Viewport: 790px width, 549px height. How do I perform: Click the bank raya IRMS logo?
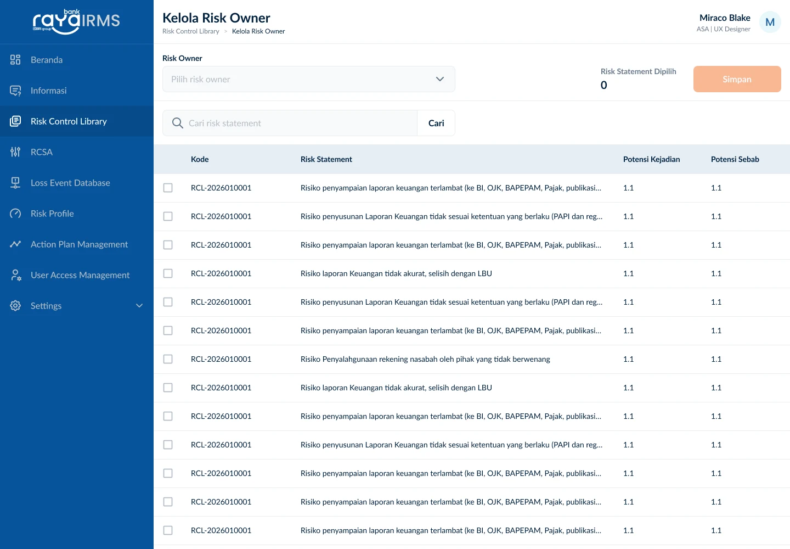[76, 22]
